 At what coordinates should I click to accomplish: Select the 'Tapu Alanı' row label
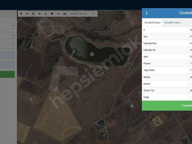coord(149,70)
